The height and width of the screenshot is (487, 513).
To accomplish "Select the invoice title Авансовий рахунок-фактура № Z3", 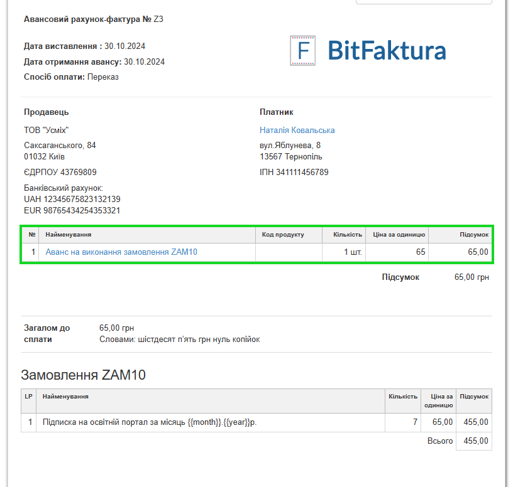I will click(93, 19).
